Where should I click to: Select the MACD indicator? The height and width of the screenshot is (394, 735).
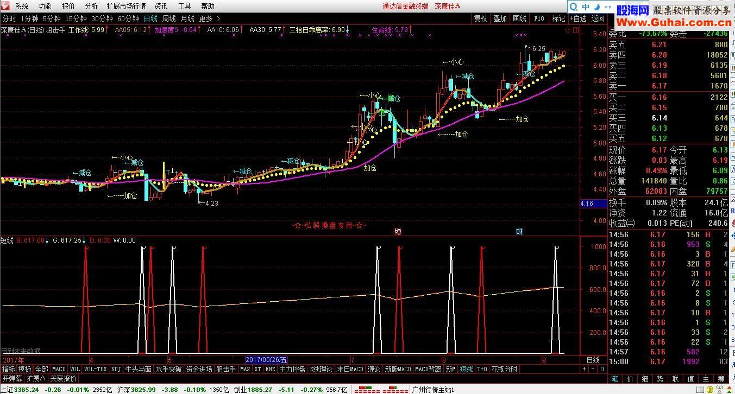[59, 369]
